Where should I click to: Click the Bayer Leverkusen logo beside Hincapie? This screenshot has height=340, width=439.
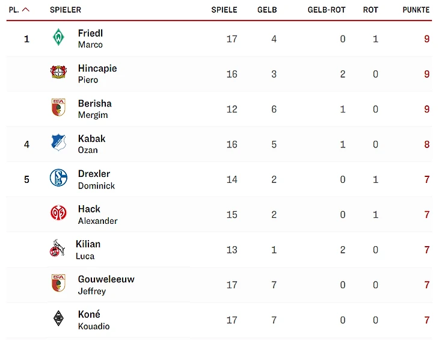58,73
